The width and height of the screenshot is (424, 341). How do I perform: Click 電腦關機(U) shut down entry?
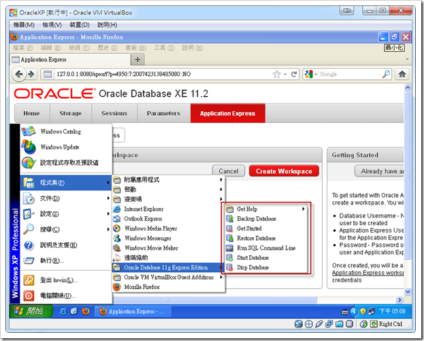coord(66,295)
